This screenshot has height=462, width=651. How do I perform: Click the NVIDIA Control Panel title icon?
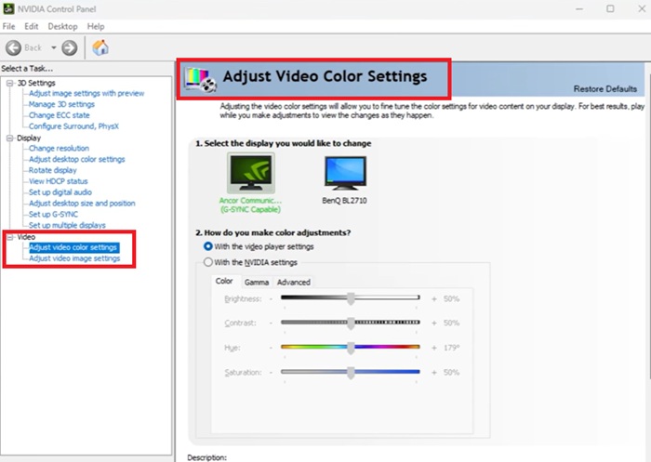(x=8, y=8)
